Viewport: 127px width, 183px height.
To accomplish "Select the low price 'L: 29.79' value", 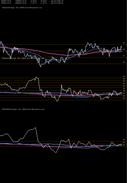I will [44, 3].
